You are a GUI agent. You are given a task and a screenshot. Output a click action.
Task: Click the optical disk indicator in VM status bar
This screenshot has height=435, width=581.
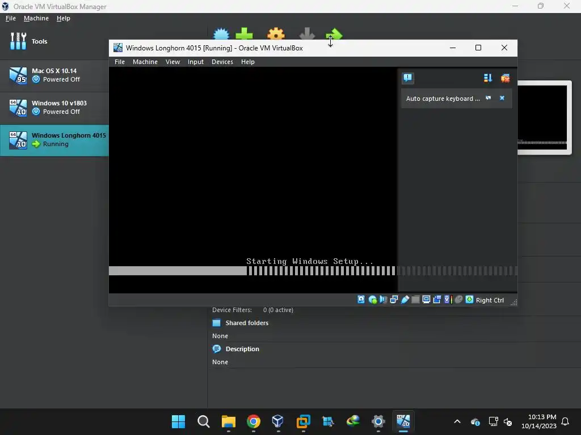tap(372, 300)
